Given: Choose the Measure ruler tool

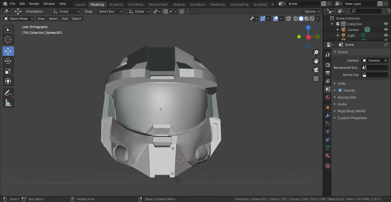Looking at the screenshot, I should pos(8,103).
